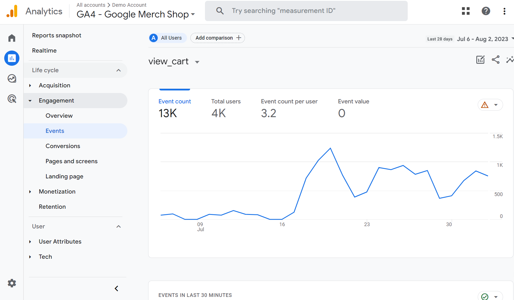Click the '30' date axis label
The width and height of the screenshot is (514, 300).
pos(449,224)
